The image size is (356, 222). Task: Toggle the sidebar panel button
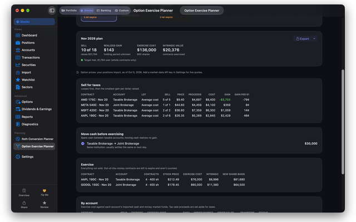[x=52, y=11]
